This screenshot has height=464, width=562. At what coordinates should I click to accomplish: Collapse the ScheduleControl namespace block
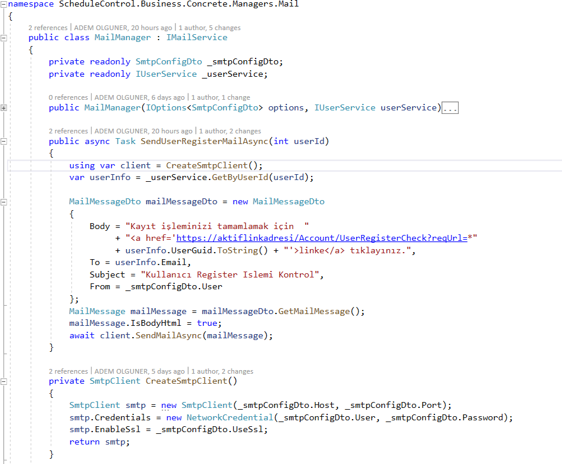pyautogui.click(x=4, y=4)
